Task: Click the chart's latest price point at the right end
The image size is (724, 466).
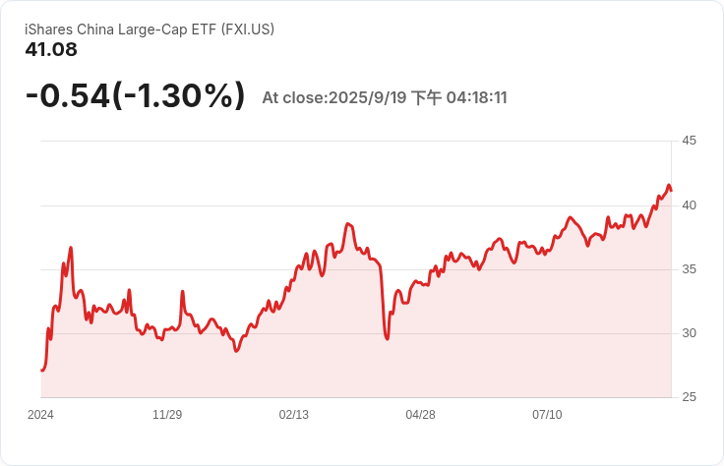Action: pyautogui.click(x=671, y=191)
